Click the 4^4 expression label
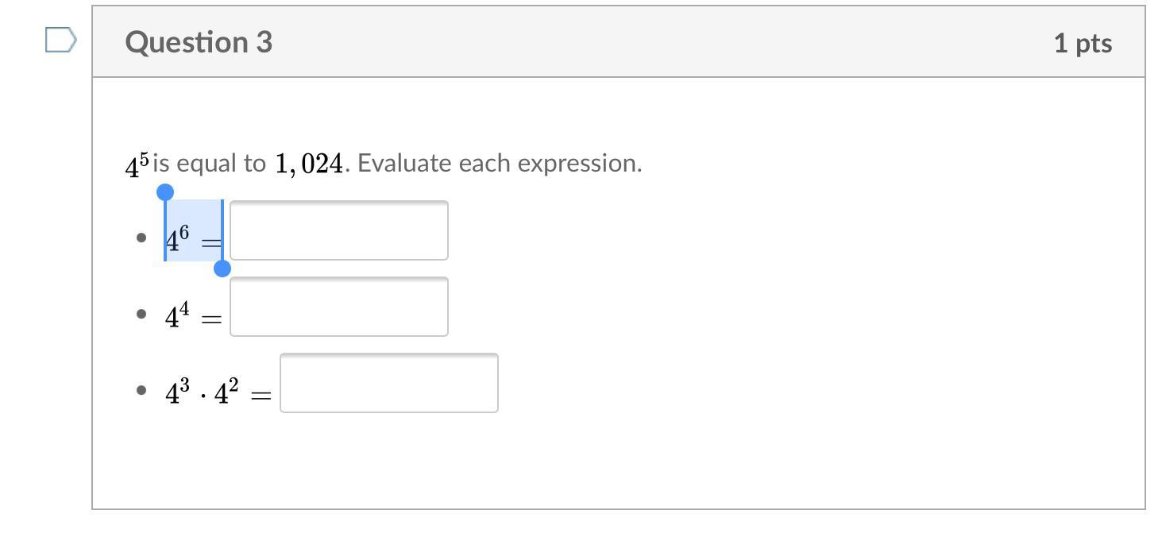 click(177, 315)
